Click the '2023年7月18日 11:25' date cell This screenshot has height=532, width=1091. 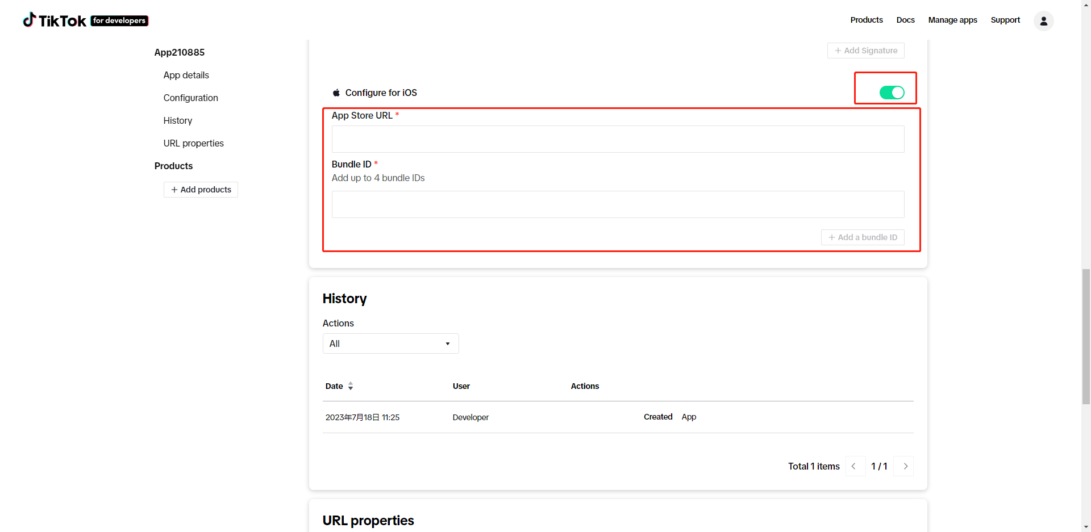click(x=363, y=417)
